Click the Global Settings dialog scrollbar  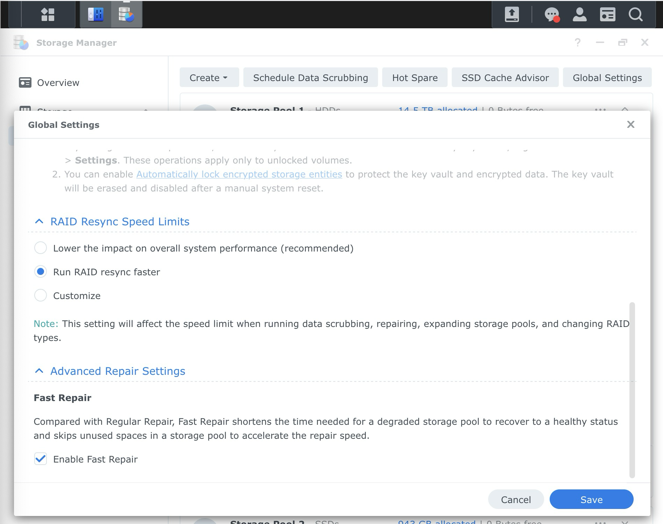(632, 390)
